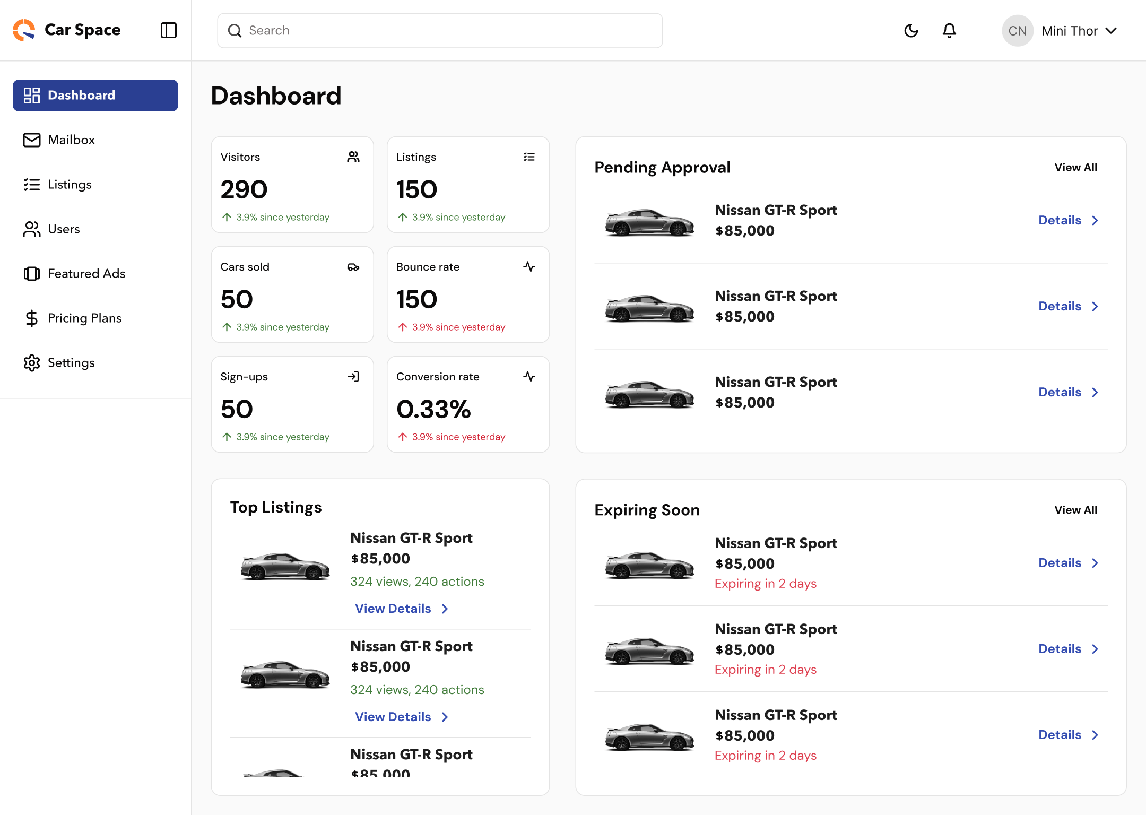Select the Listings card value 150

[417, 190]
